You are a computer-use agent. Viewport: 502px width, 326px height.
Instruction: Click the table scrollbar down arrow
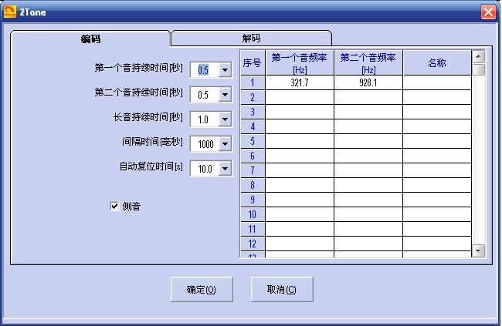tap(478, 250)
